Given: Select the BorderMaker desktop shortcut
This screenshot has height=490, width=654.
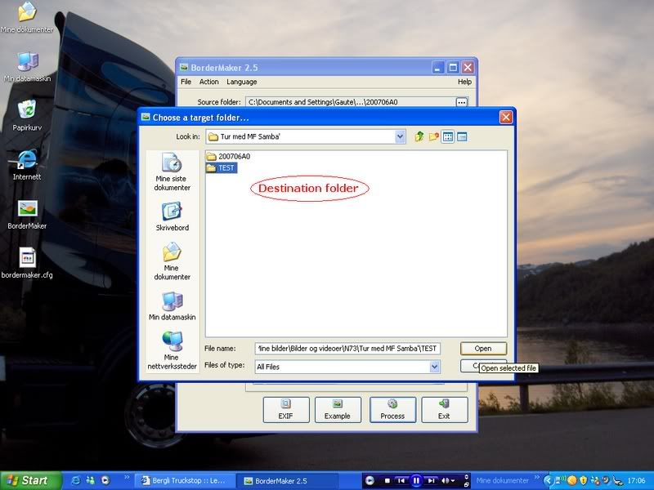Looking at the screenshot, I should [27, 214].
